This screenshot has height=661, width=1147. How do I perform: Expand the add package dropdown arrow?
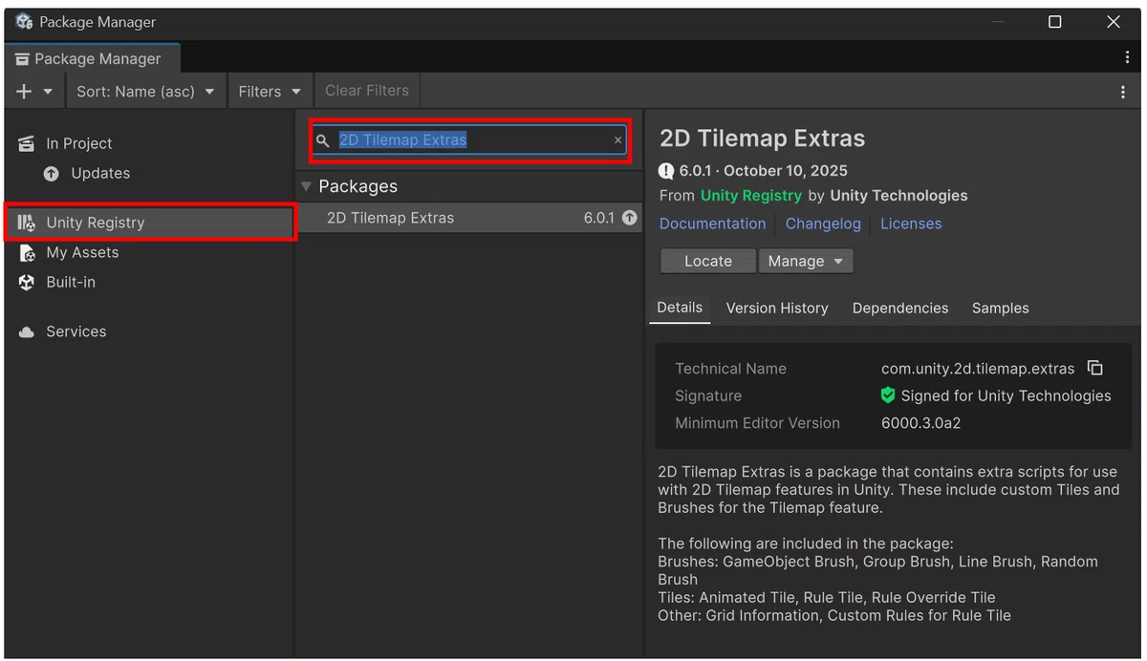(x=48, y=92)
